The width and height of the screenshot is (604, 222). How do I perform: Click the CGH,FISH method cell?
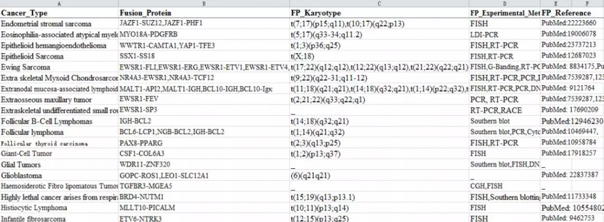point(505,186)
